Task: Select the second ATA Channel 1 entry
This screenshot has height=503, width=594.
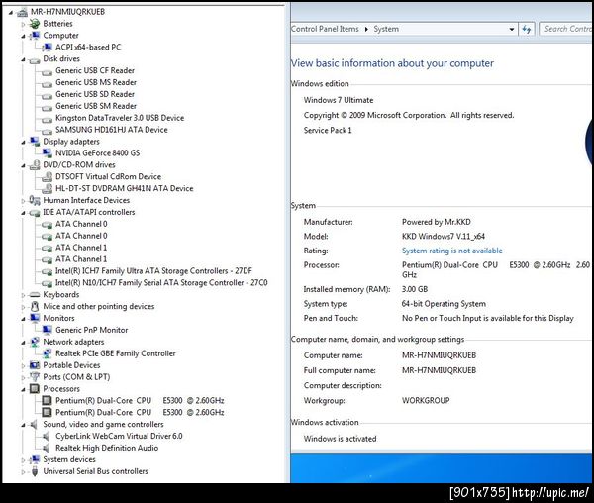Action: [x=81, y=259]
